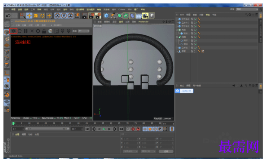This screenshot has height=160, width=267.
Task: Open the Spline Pen tool
Action: (x=113, y=16)
